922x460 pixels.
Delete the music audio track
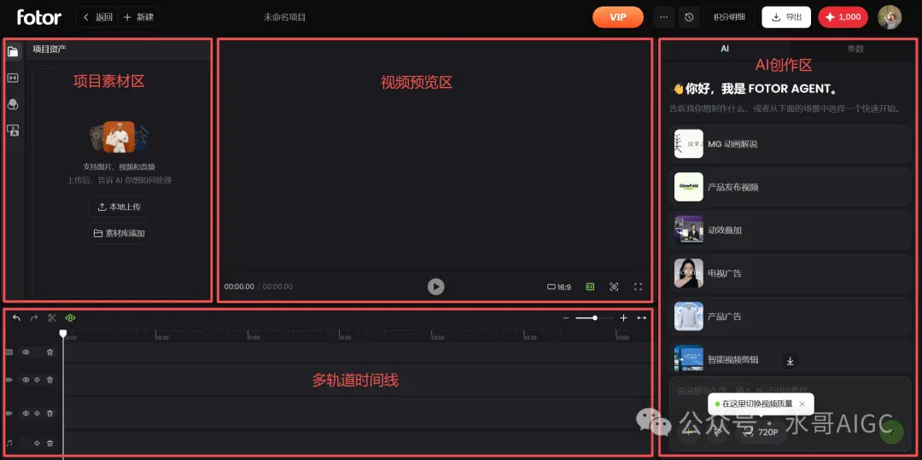pyautogui.click(x=50, y=443)
